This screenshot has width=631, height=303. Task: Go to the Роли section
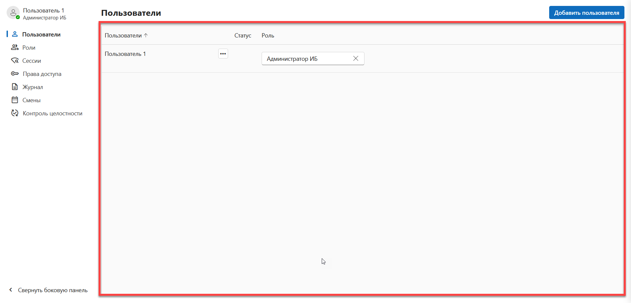click(29, 48)
